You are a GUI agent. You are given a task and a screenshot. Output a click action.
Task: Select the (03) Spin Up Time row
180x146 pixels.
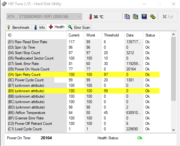coord(83,47)
